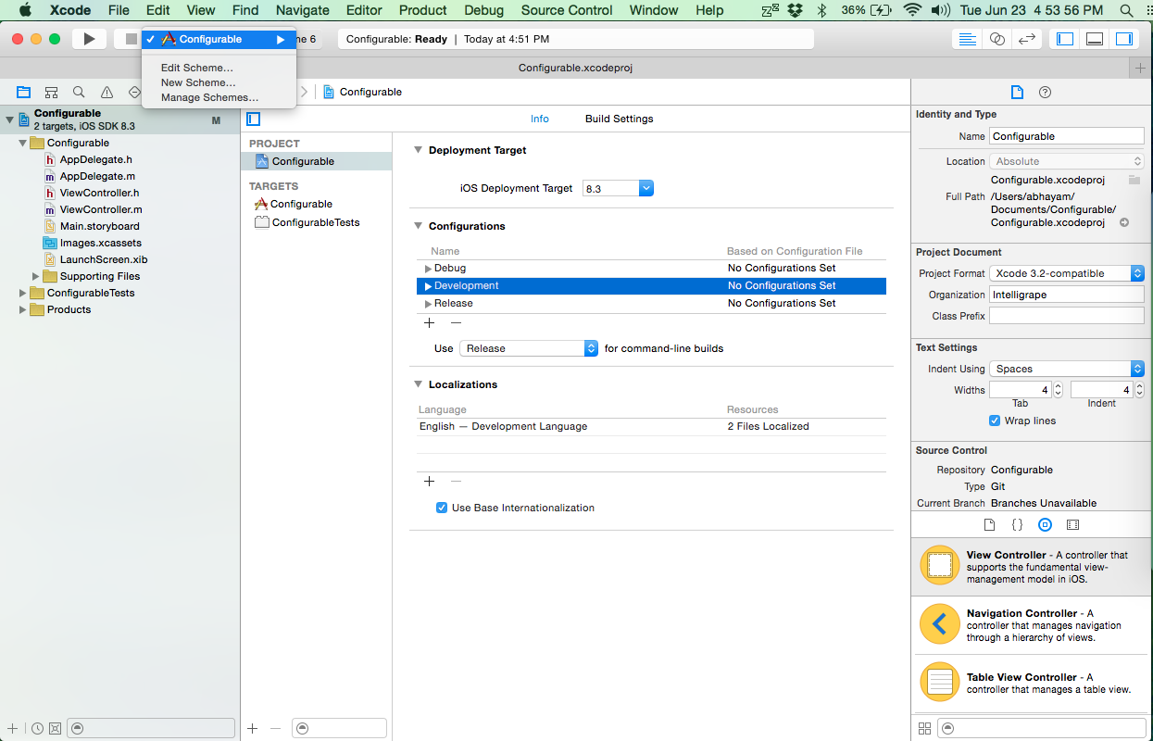The width and height of the screenshot is (1153, 741).
Task: Open the Product menu
Action: [423, 10]
